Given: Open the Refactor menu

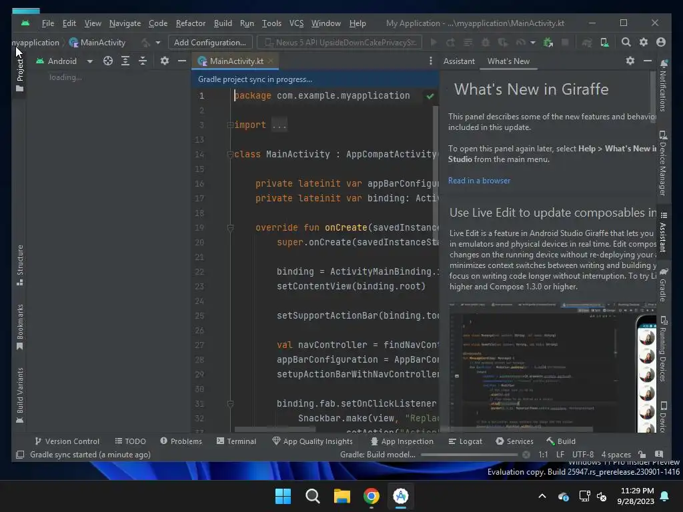Looking at the screenshot, I should point(190,23).
